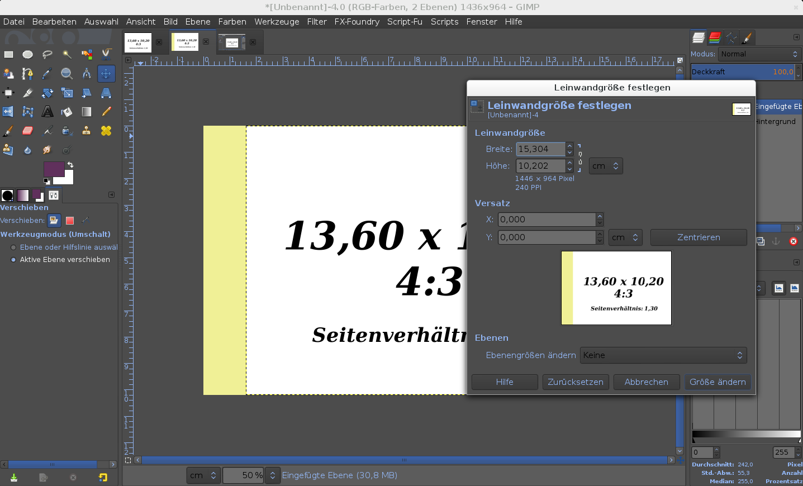Select the Rectangle Select tool
This screenshot has width=803, height=486.
pos(8,54)
